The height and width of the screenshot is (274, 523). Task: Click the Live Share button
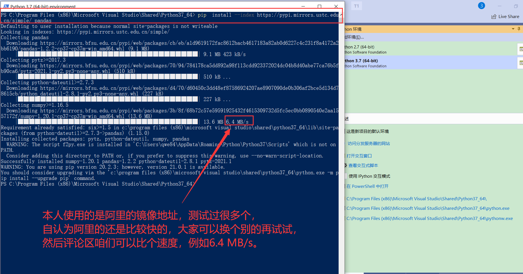click(x=505, y=17)
